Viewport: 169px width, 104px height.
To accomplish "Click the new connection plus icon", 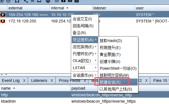I will coord(2,1).
